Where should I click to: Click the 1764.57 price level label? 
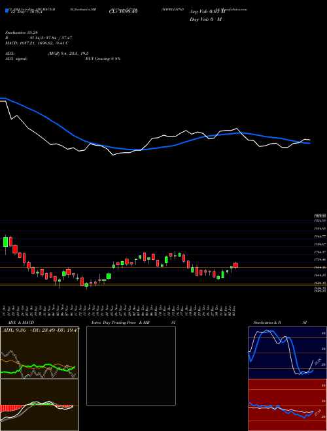click(x=320, y=252)
